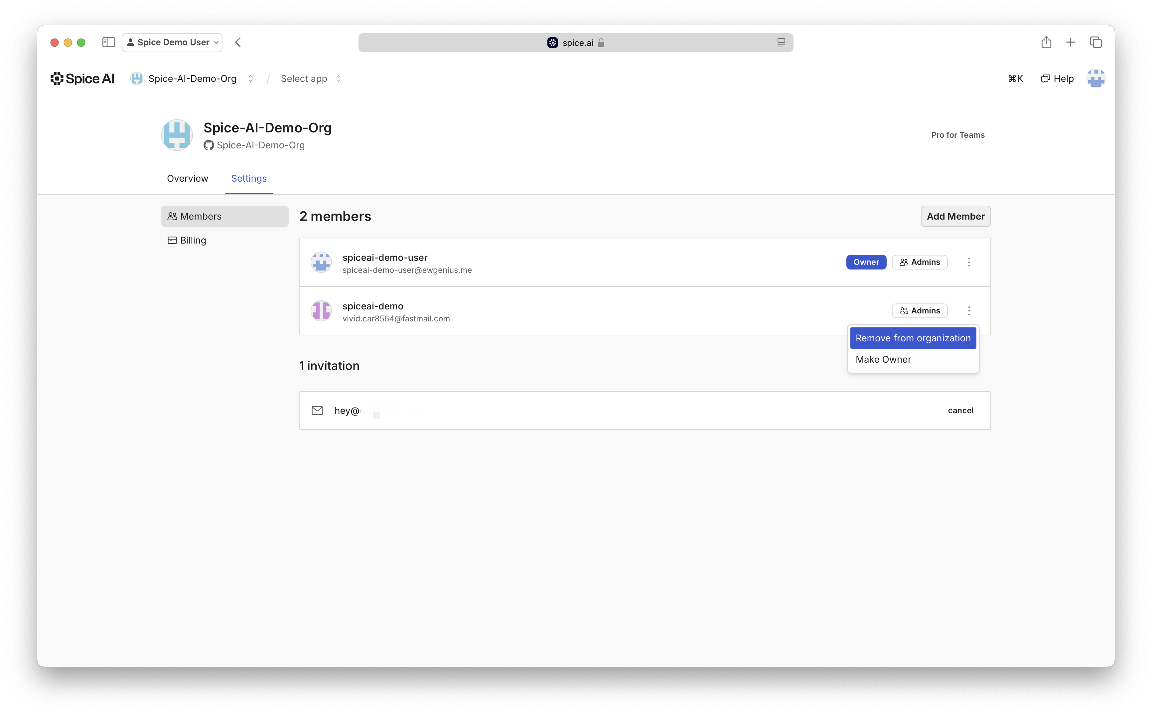Switch to the Overview tab
Viewport: 1152px width, 716px height.
click(188, 179)
